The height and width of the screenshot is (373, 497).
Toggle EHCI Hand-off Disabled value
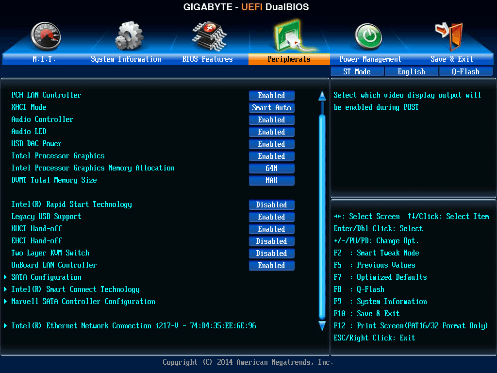point(272,241)
